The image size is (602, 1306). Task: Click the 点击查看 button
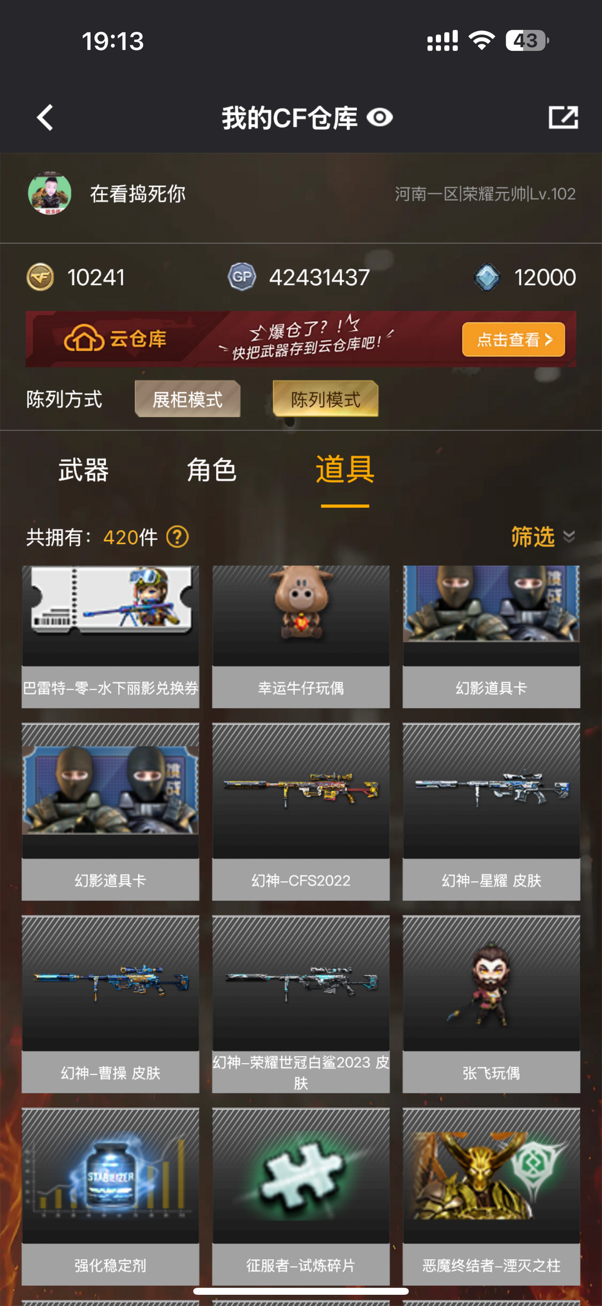pos(513,339)
